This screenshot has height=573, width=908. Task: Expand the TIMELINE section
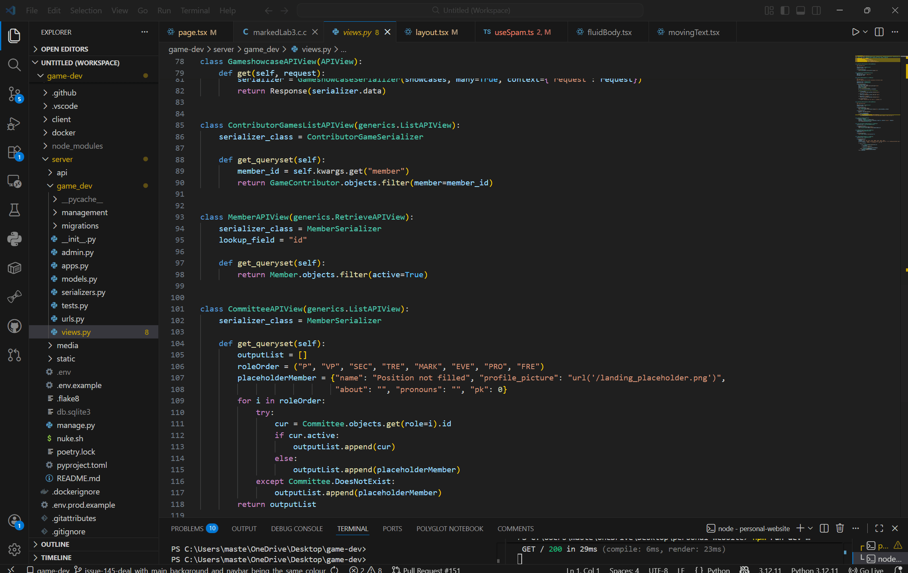(94, 557)
